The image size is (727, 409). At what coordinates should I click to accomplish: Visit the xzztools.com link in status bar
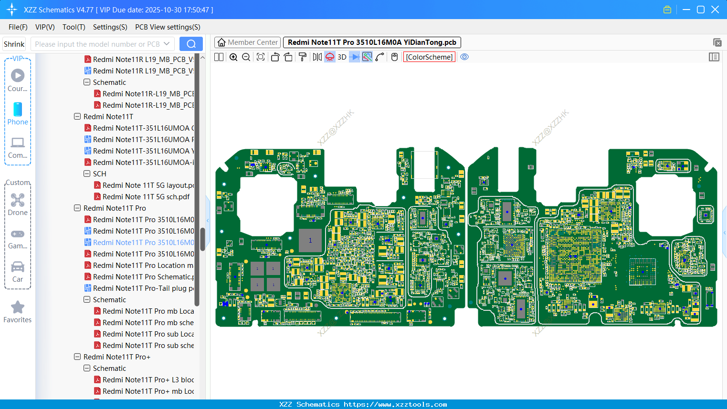[x=380, y=404]
